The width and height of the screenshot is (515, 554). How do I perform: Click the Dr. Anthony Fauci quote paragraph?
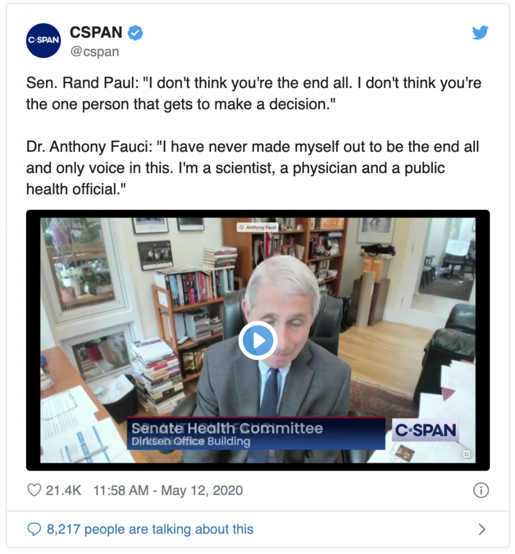click(252, 168)
